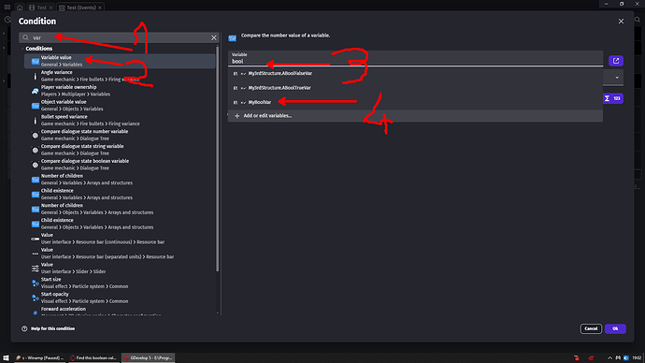645x363 pixels.
Task: Go to the Home tab icon
Action: (x=20, y=7)
